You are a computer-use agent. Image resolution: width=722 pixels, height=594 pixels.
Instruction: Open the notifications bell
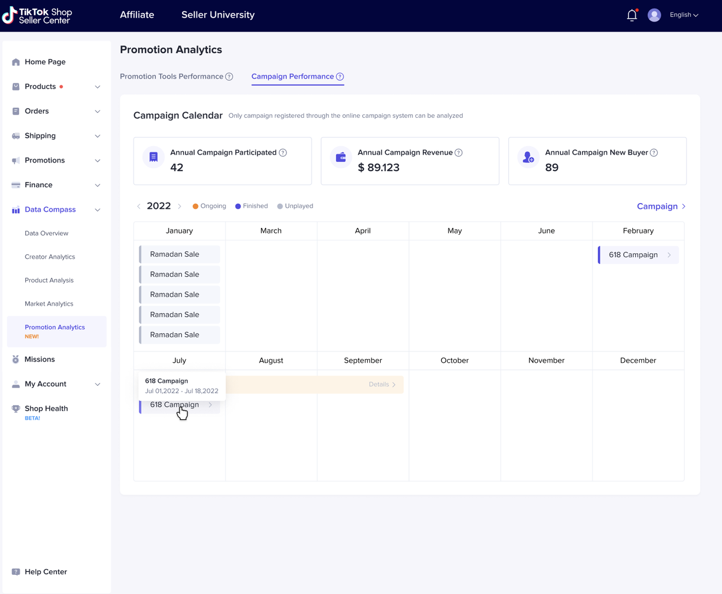(632, 15)
